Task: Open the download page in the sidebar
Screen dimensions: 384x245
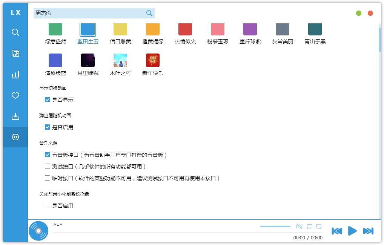Action: pyautogui.click(x=15, y=116)
